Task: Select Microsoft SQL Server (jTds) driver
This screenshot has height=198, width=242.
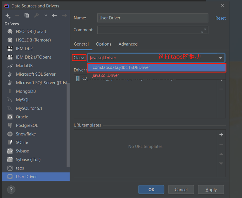Action: click(x=36, y=83)
